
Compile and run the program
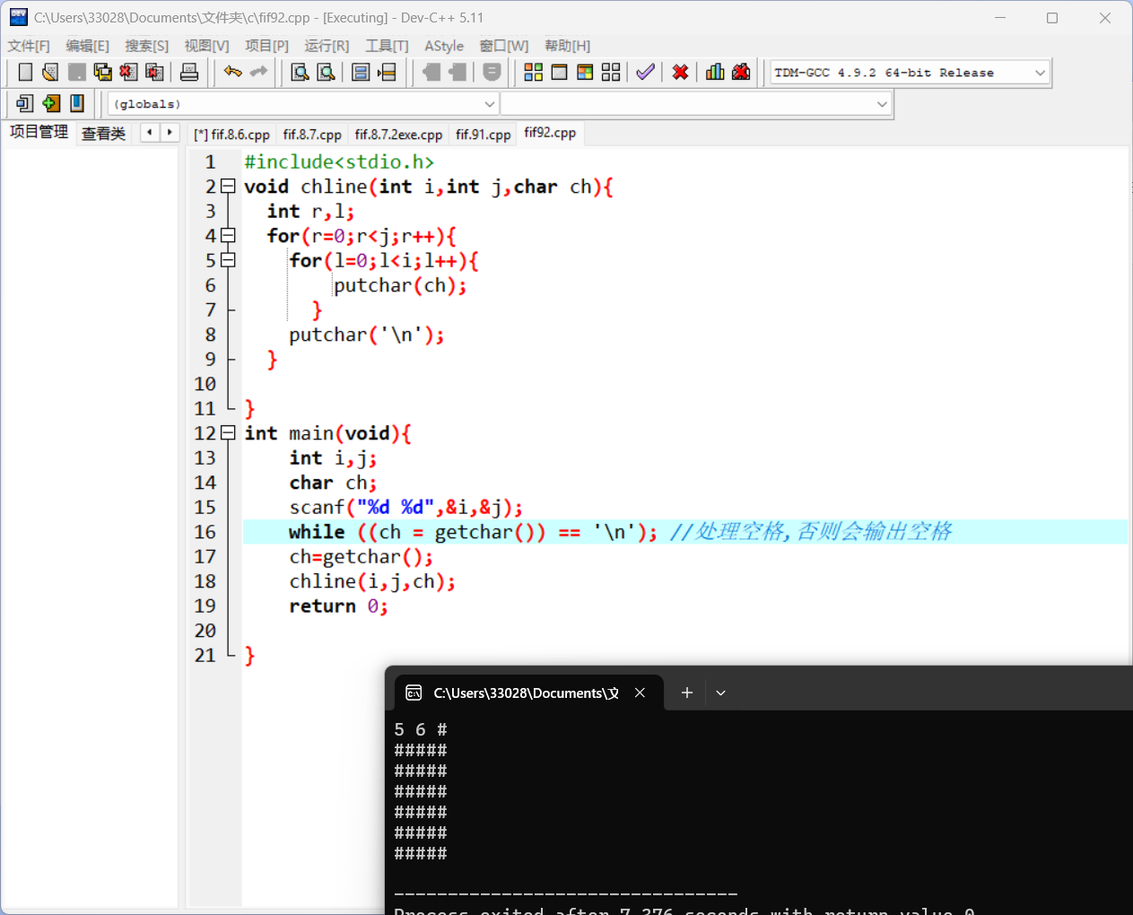(585, 73)
